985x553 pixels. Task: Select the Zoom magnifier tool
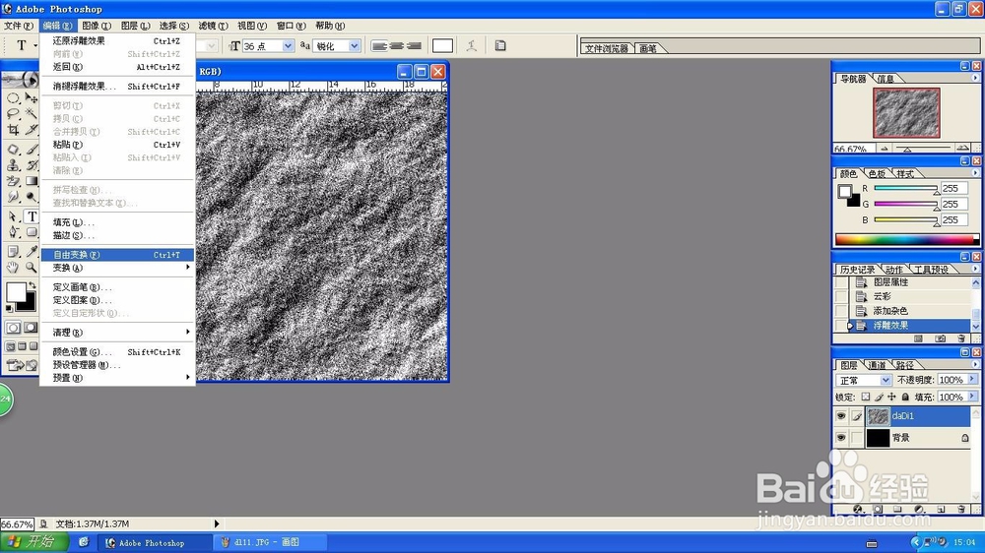click(x=32, y=268)
